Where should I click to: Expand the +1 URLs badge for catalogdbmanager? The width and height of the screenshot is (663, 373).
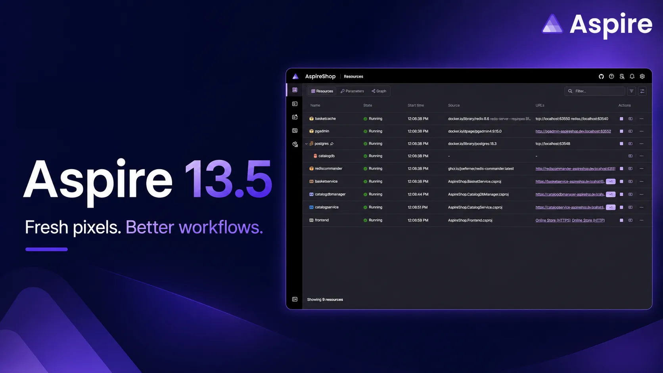tap(611, 194)
